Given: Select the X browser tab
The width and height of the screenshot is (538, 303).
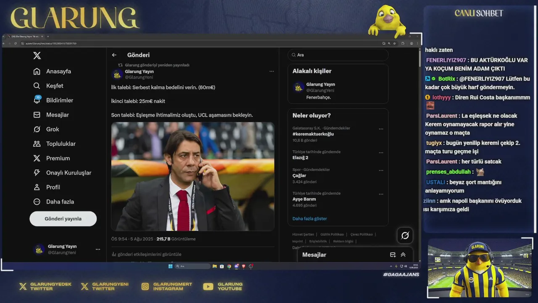Looking at the screenshot, I should (x=25, y=37).
